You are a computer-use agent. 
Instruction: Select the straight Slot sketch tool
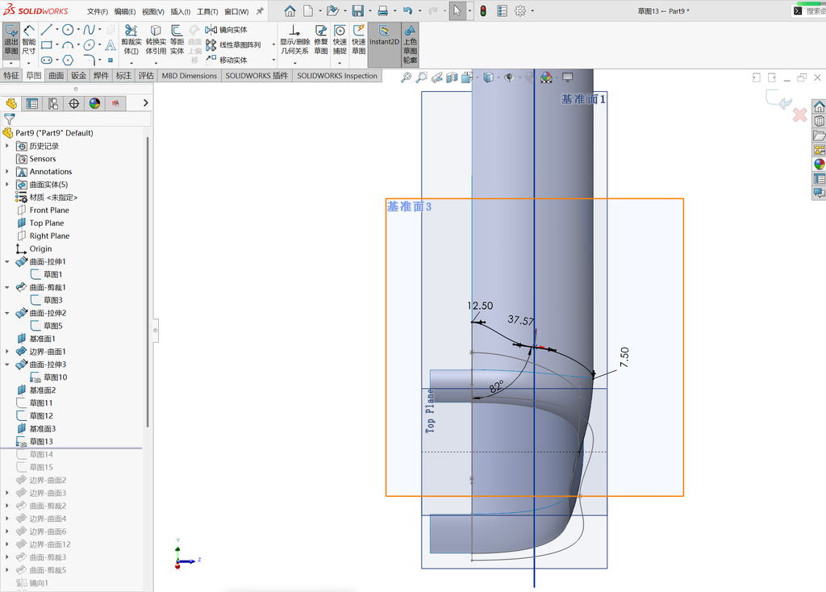tap(46, 60)
